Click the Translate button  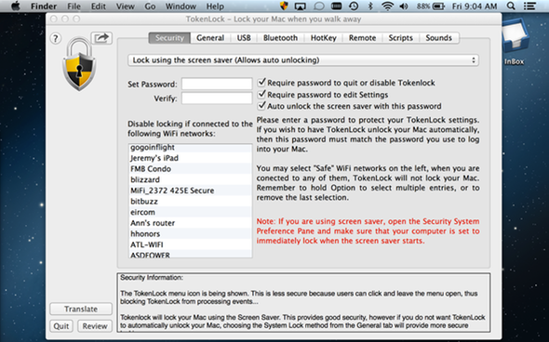pyautogui.click(x=81, y=309)
